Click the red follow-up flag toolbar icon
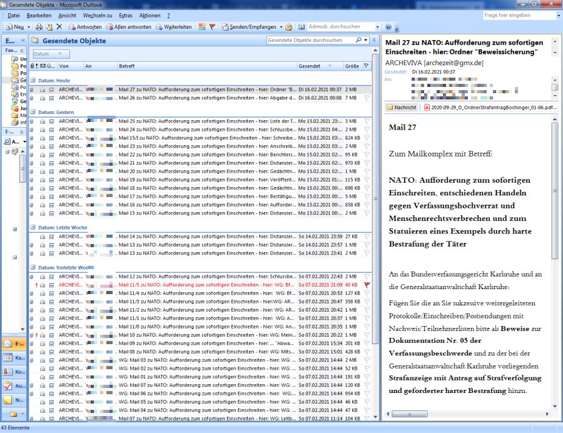 tap(212, 26)
